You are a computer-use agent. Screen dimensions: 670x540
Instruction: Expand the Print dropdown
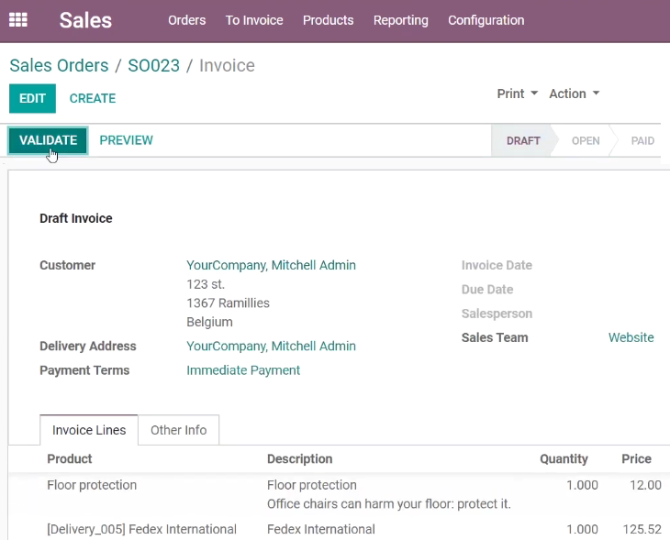(x=517, y=94)
